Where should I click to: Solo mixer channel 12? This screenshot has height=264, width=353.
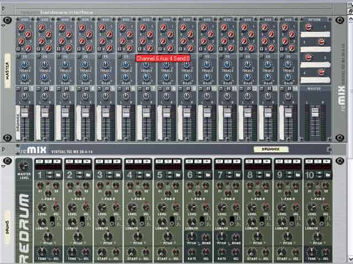point(249,89)
